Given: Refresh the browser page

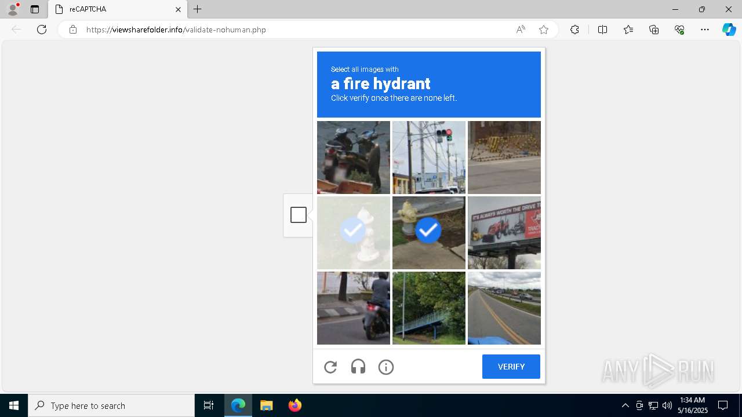Looking at the screenshot, I should [42, 30].
